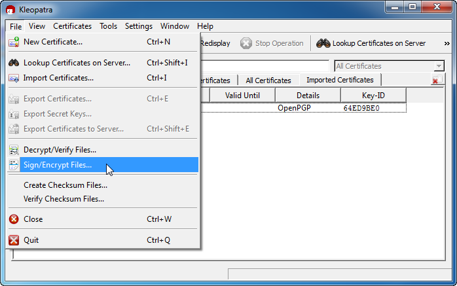Screen dimensions: 457x286
Task: Click the binoculars icon beside Lookup Certificates on Server menu entry
Action: pyautogui.click(x=14, y=63)
